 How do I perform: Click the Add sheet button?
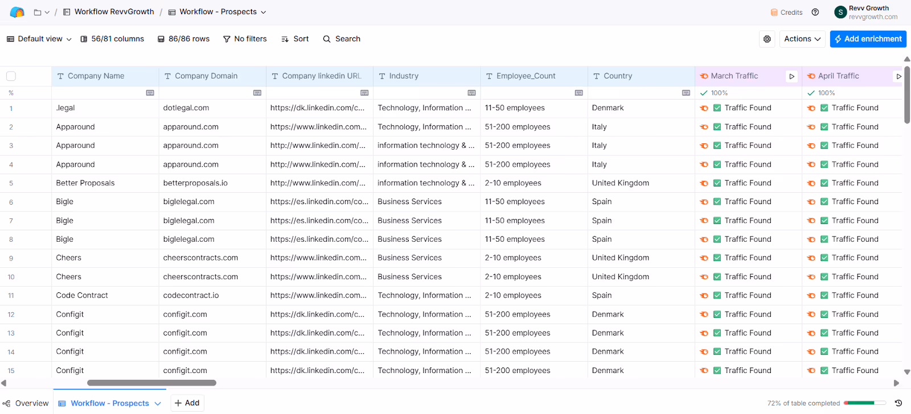click(187, 403)
